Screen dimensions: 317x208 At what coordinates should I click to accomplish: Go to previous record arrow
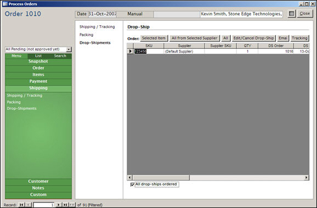tap(29, 205)
